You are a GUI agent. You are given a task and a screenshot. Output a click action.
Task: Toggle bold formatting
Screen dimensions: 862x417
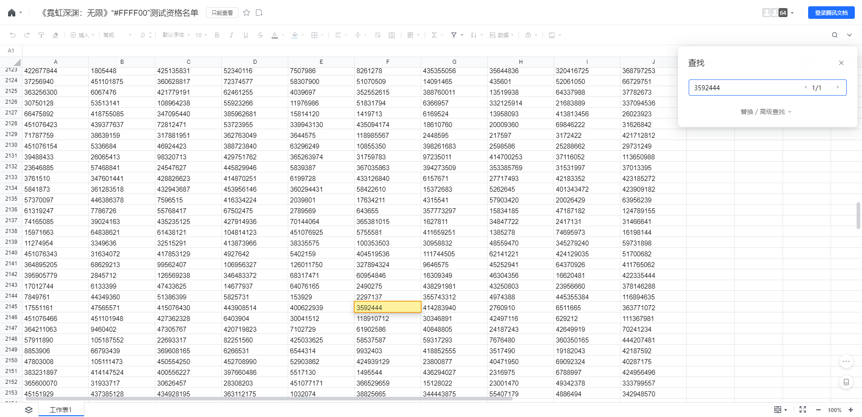tap(217, 35)
